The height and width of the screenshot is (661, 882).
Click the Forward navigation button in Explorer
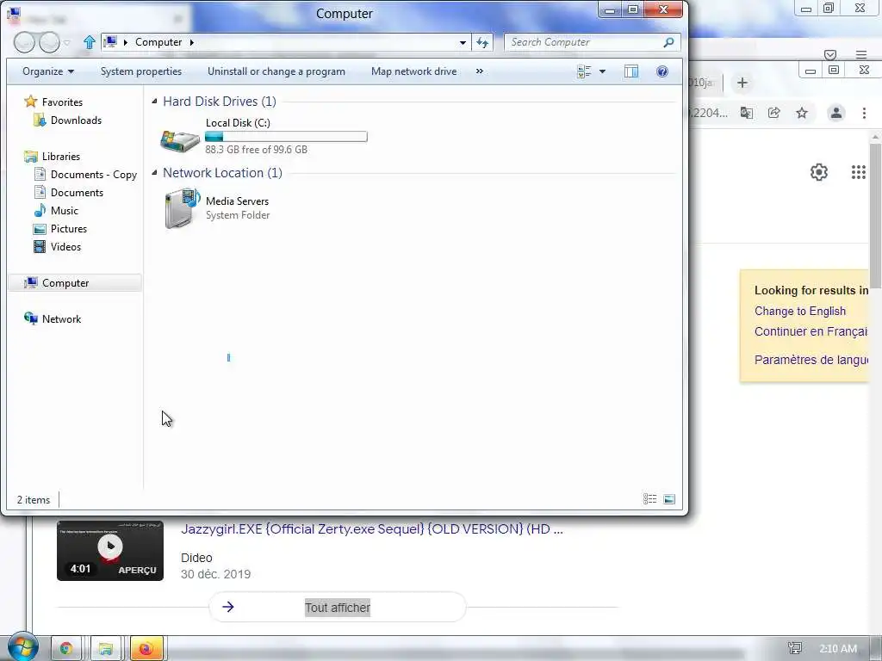coord(49,42)
